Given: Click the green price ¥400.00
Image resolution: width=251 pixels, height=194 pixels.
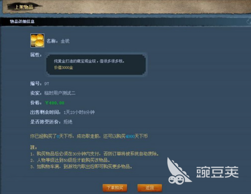Looking at the screenshot, I should (x=55, y=103).
